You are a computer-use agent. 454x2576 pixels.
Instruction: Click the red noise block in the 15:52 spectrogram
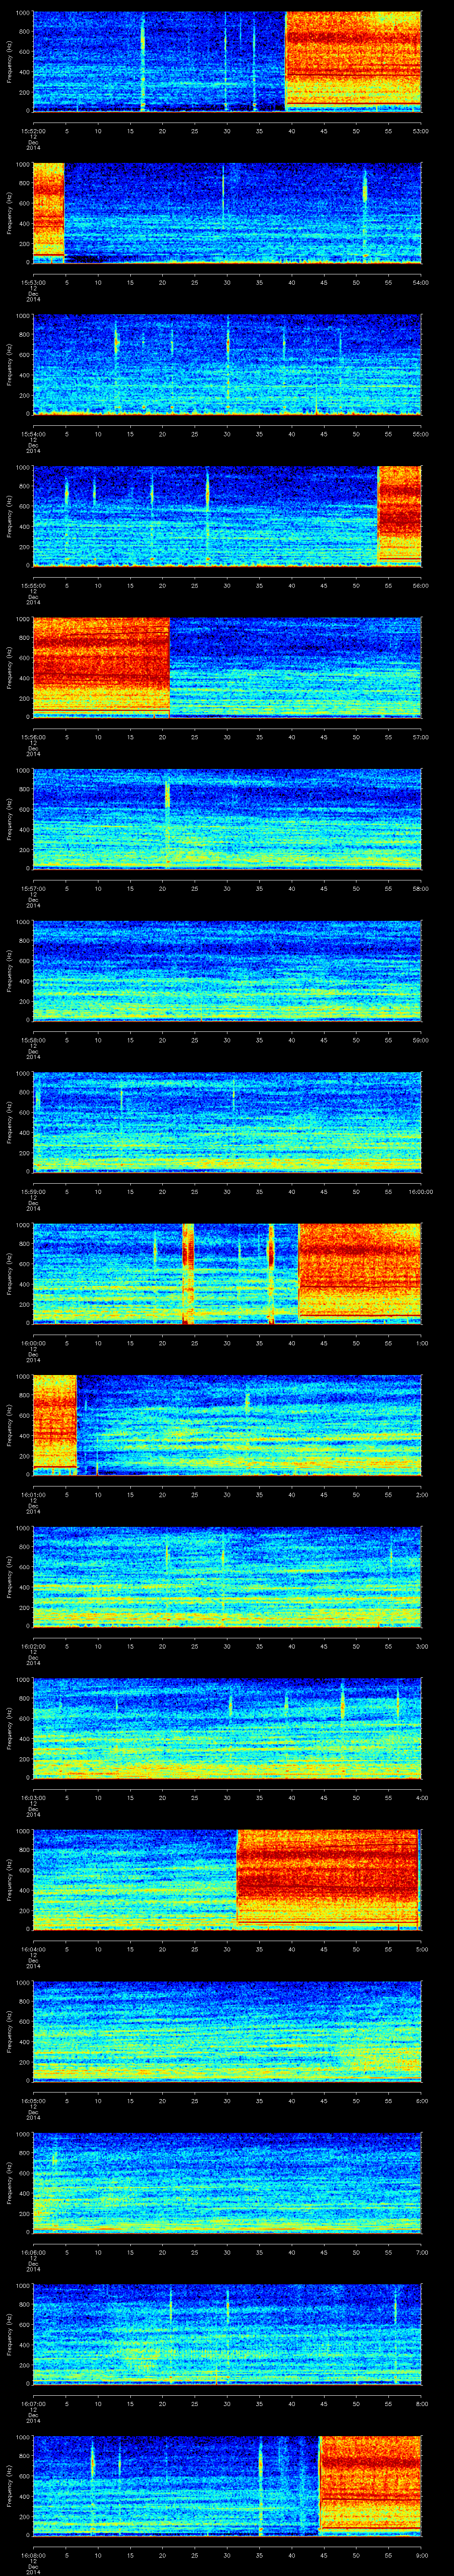point(352,60)
